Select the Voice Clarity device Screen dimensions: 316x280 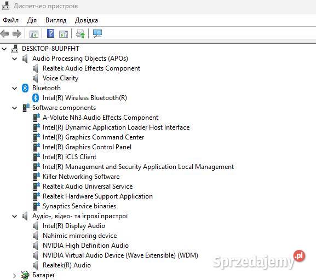click(x=60, y=78)
